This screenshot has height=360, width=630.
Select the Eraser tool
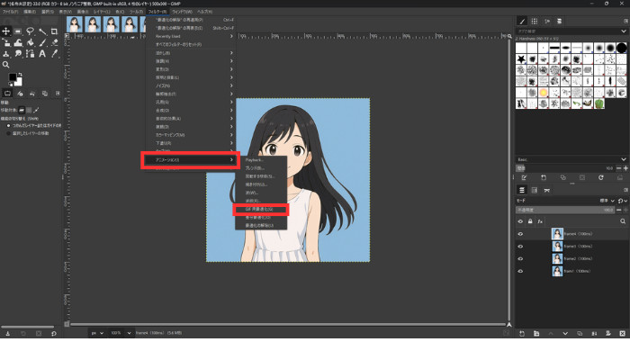pyautogui.click(x=54, y=42)
